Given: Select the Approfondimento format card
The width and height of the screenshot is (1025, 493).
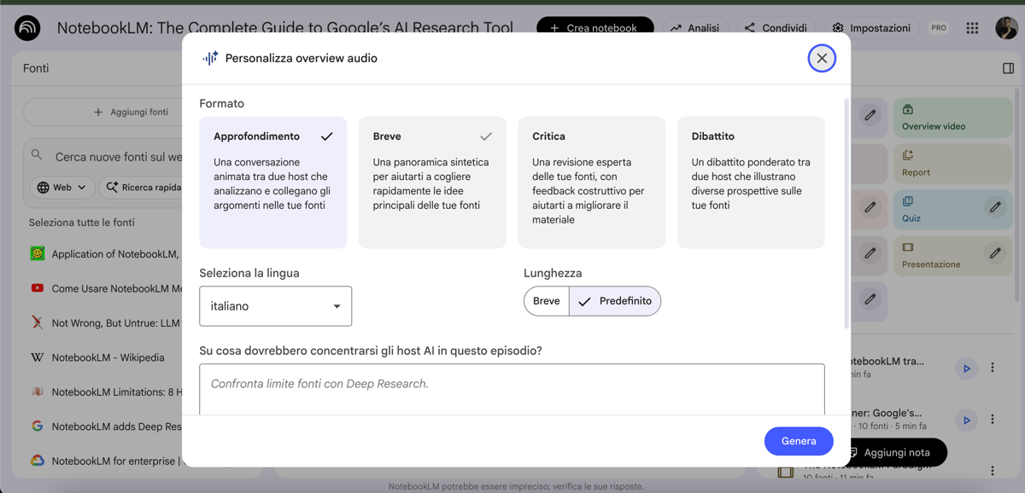Looking at the screenshot, I should point(273,183).
